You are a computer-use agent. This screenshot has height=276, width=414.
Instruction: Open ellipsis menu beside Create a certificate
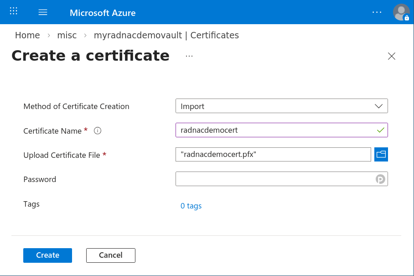189,56
